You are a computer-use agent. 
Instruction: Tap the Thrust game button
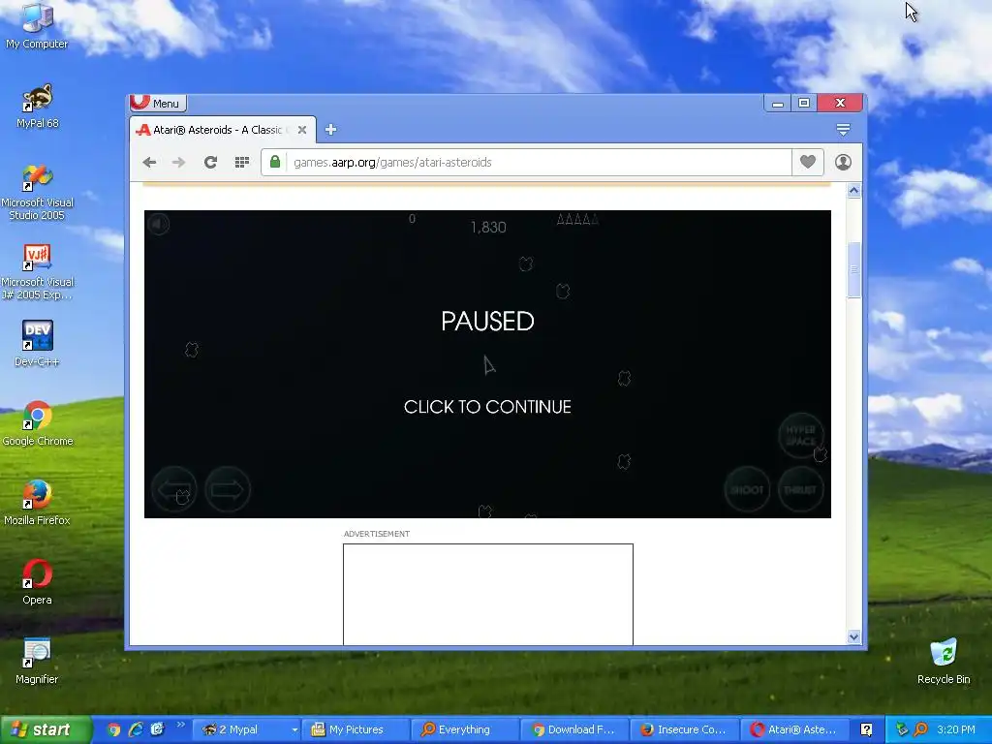click(801, 489)
